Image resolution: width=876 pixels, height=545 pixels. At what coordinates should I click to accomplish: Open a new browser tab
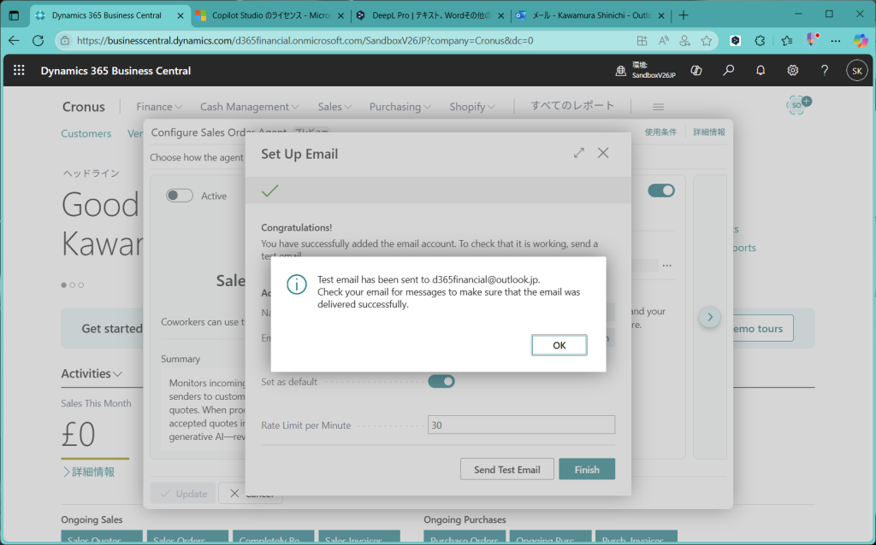coord(684,15)
